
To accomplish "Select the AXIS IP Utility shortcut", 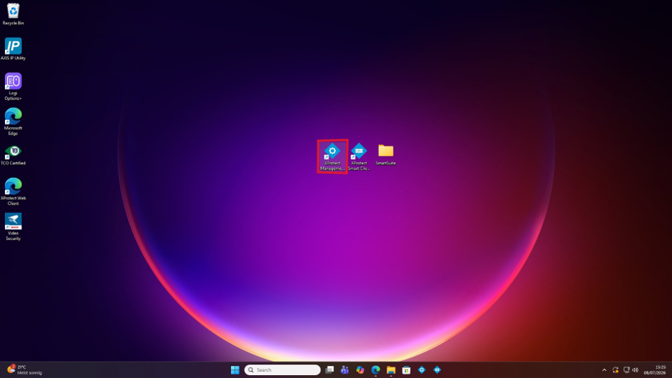I will pos(14,49).
